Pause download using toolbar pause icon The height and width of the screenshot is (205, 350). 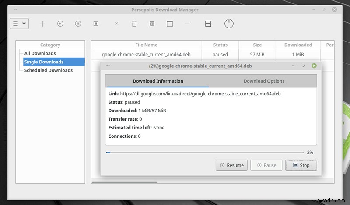(x=78, y=24)
